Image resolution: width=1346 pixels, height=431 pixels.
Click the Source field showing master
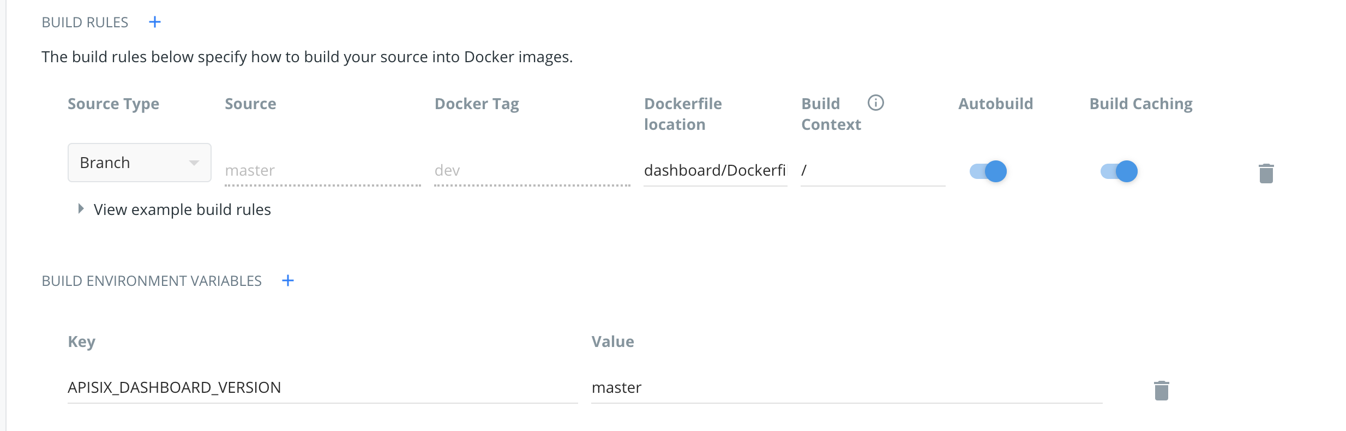click(x=322, y=171)
